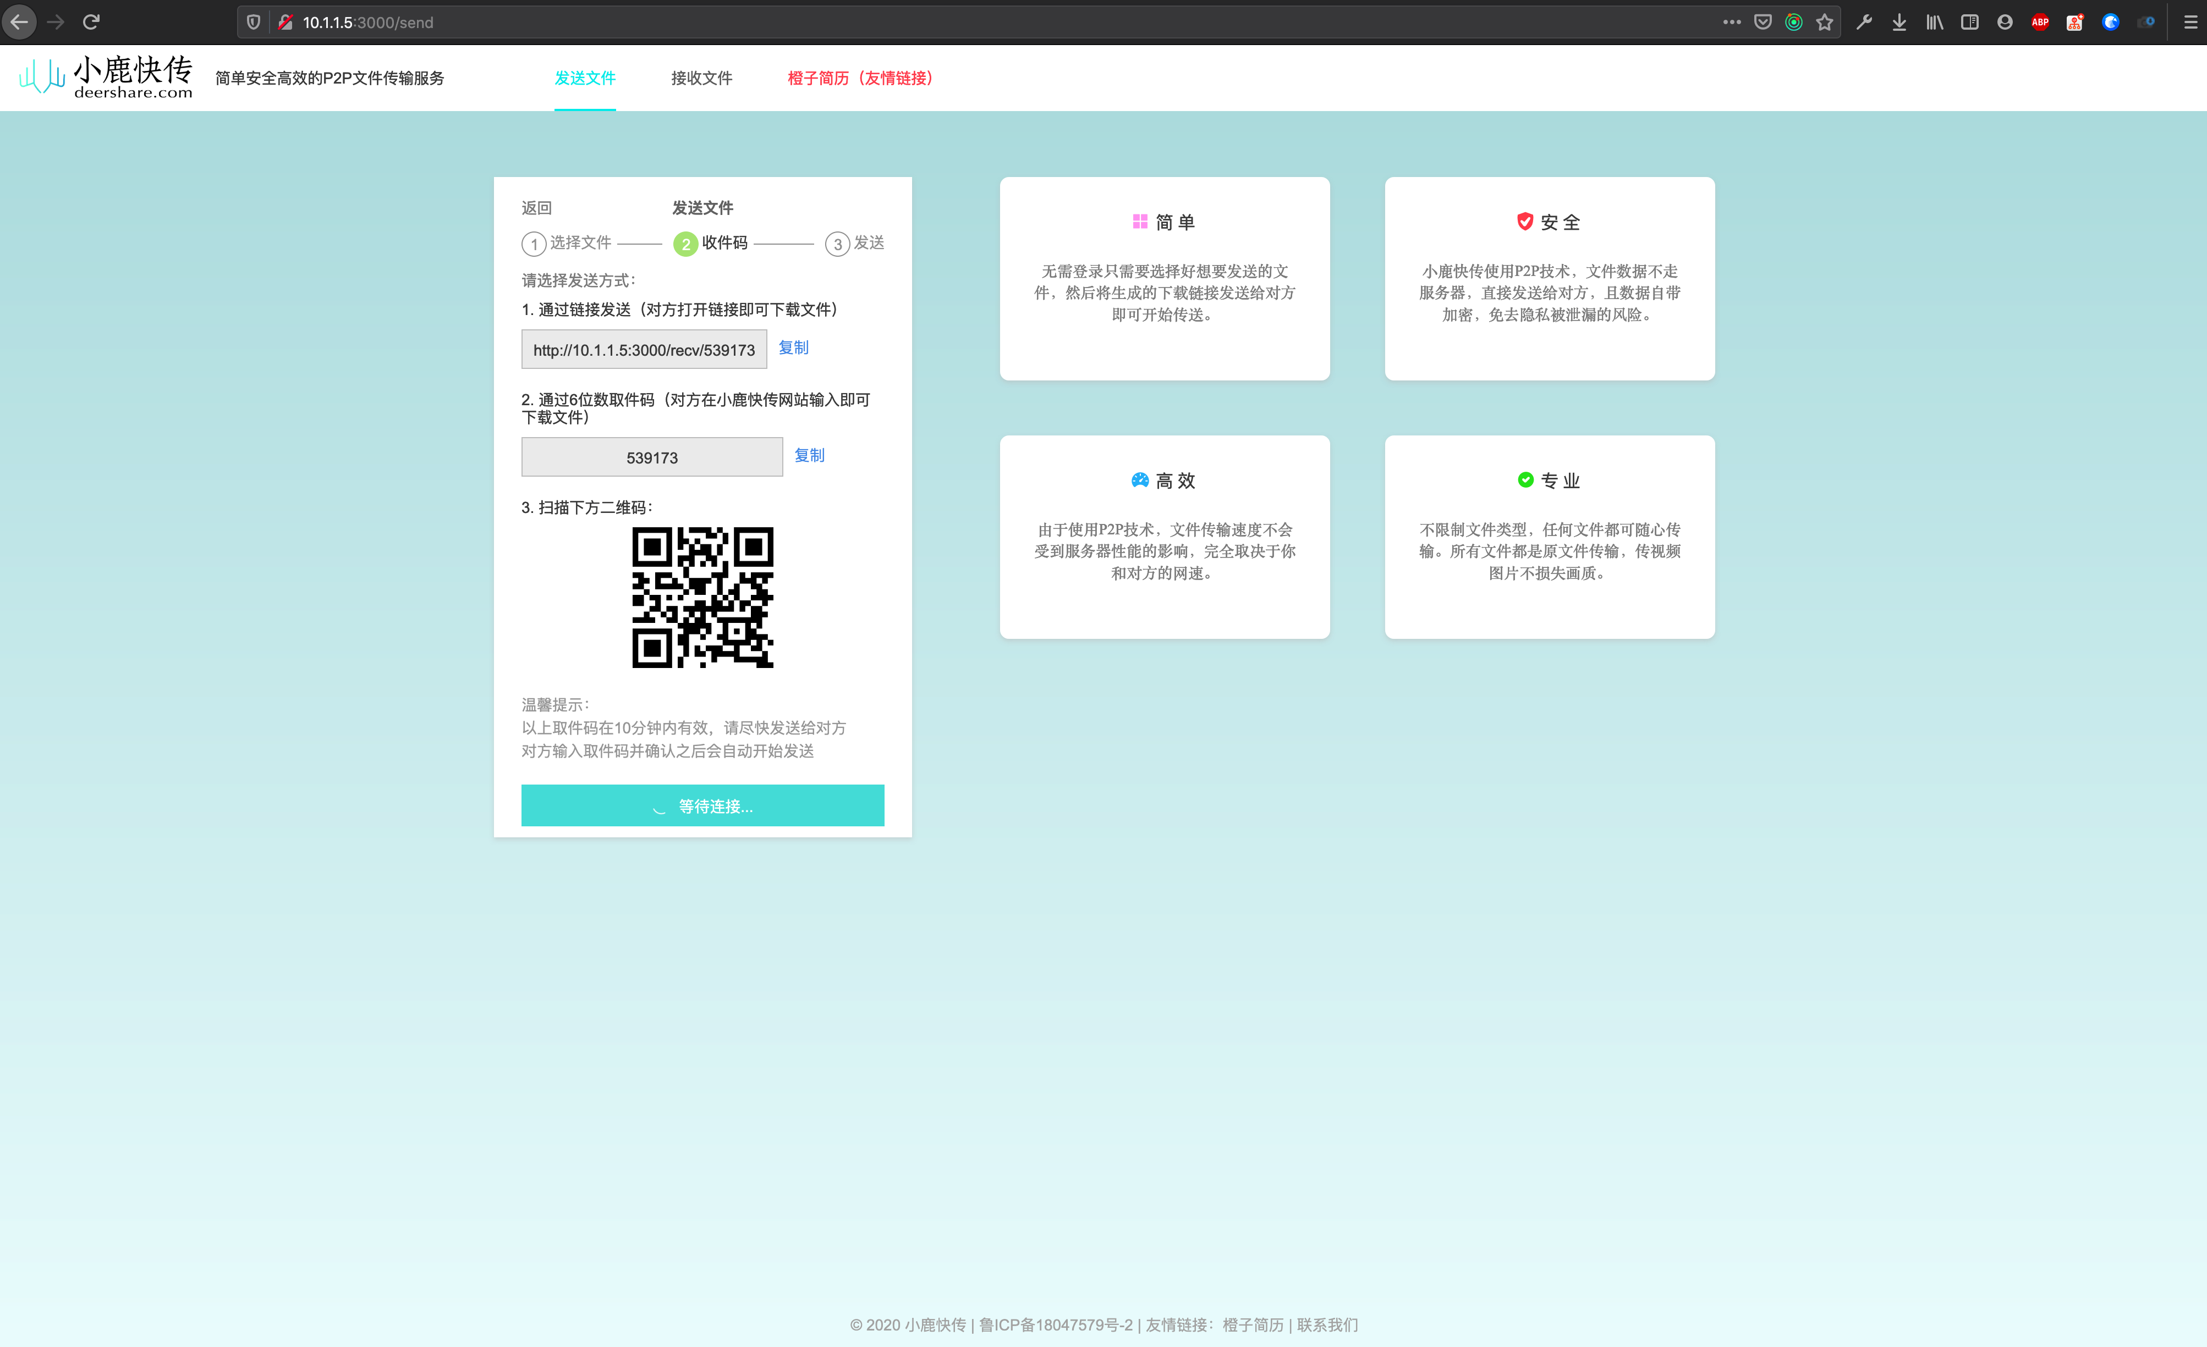Screen dimensions: 2207x1347
Task: Click 返回 to go back
Action: coord(536,208)
